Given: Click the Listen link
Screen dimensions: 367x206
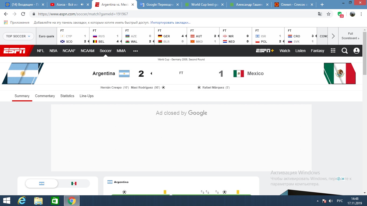Looking at the screenshot, I should 300,51.
